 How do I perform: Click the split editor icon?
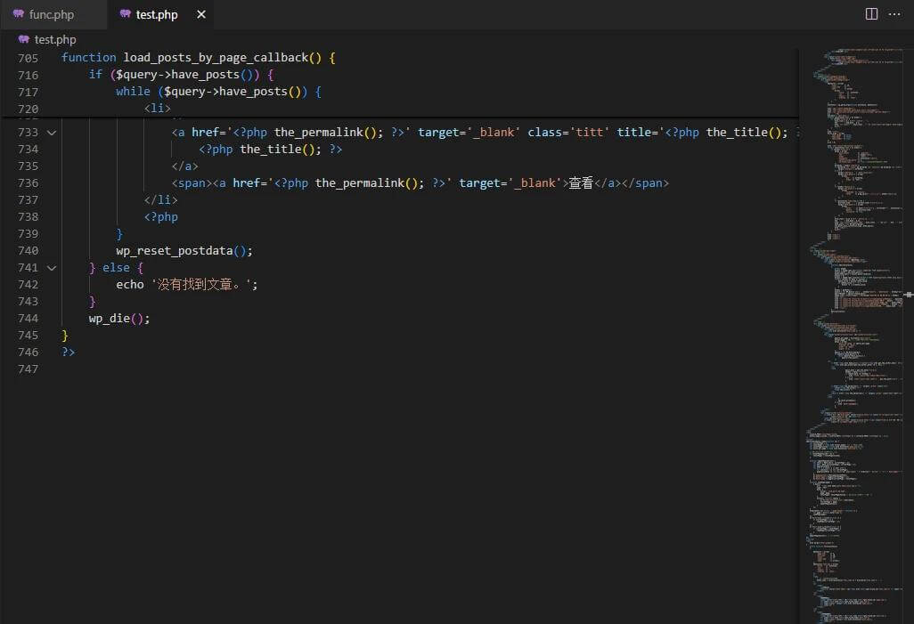tap(871, 14)
